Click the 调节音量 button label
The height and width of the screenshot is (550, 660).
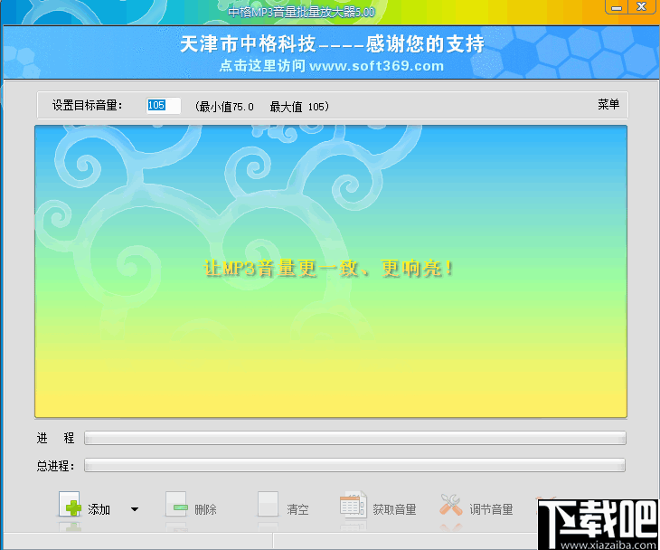click(x=491, y=509)
